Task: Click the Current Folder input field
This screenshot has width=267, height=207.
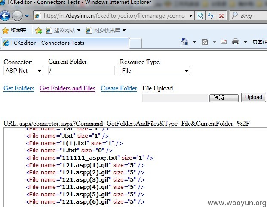Action: pos(81,71)
